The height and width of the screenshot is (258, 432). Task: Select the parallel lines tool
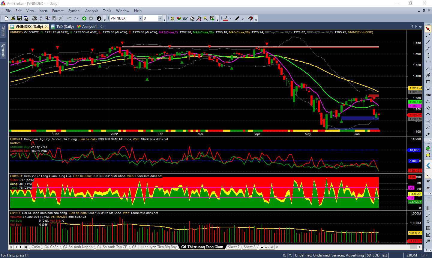click(x=428, y=69)
